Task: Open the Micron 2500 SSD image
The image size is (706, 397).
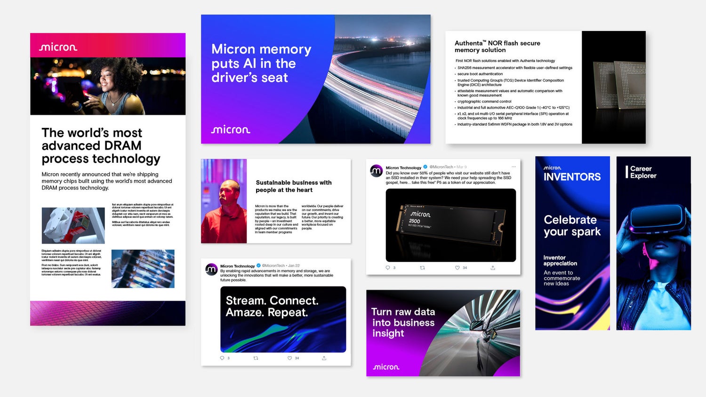Action: click(451, 225)
